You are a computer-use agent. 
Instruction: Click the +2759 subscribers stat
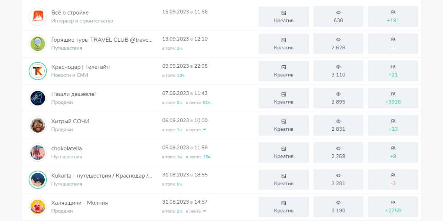393,207
